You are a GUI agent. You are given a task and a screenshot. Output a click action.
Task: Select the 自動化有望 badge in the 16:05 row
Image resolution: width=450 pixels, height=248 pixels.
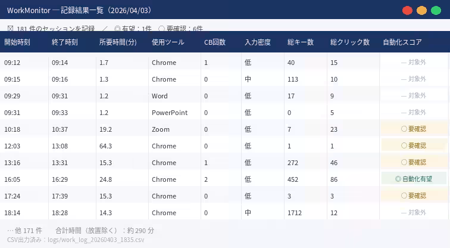coord(414,179)
